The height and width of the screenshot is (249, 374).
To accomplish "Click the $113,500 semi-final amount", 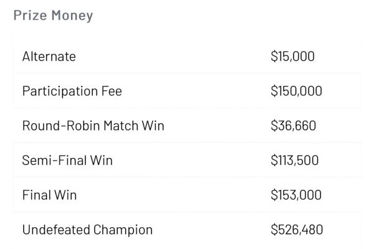I will click(295, 160).
